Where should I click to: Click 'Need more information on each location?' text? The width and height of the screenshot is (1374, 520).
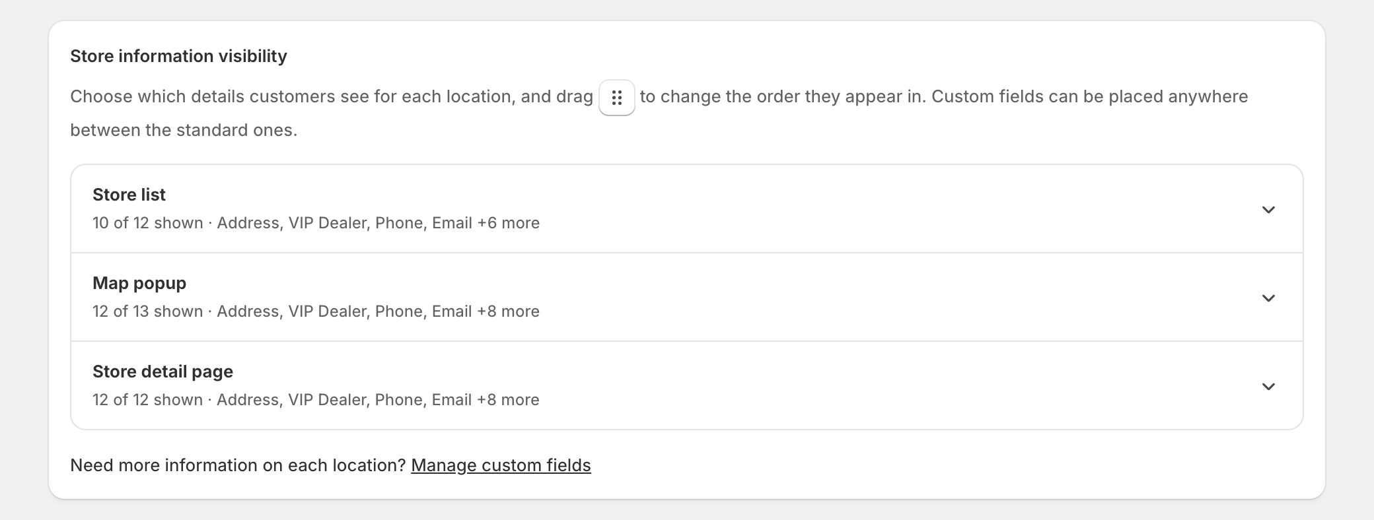(x=238, y=465)
